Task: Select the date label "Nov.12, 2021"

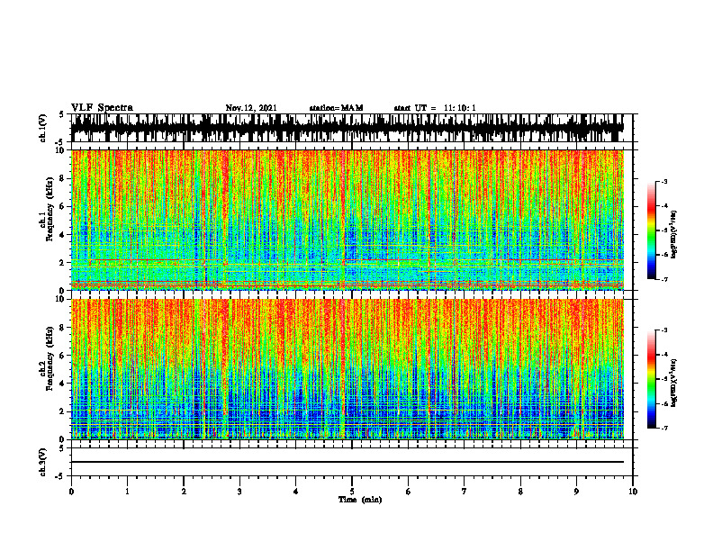Action: (251, 108)
